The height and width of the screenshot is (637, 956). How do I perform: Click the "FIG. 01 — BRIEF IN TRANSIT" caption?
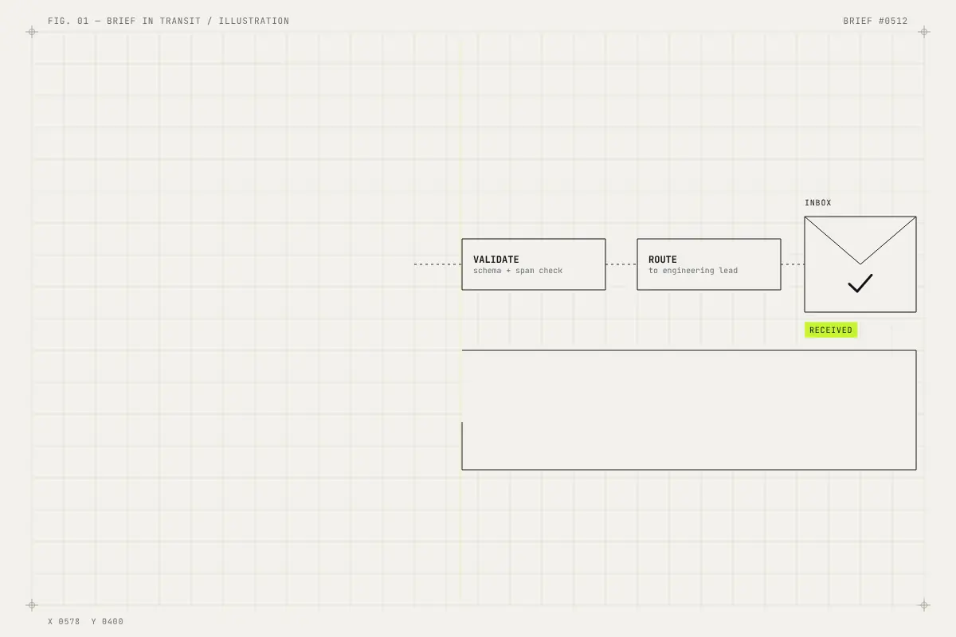click(169, 21)
